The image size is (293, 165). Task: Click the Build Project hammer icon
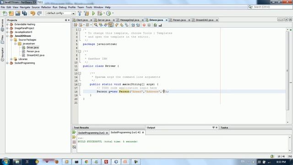point(80,13)
